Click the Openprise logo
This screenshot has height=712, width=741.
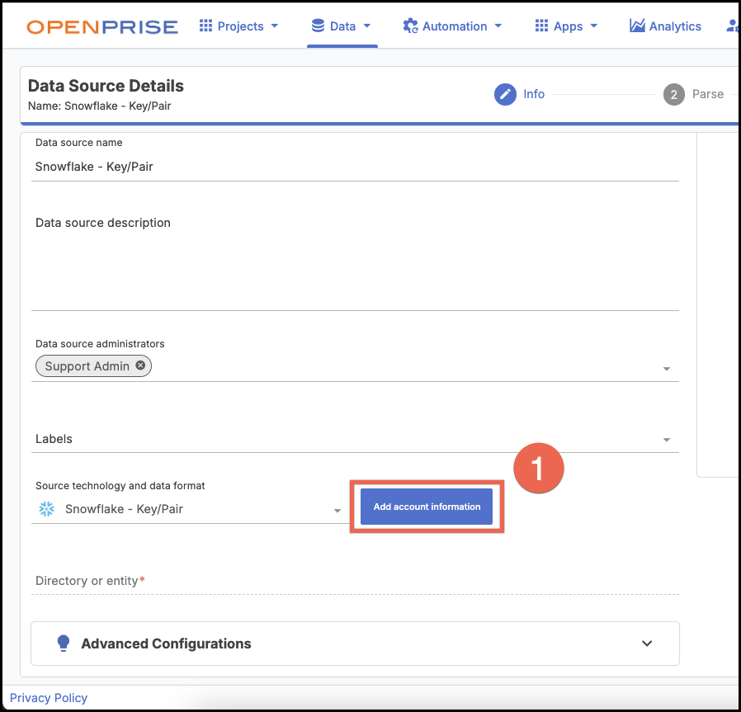click(x=102, y=27)
